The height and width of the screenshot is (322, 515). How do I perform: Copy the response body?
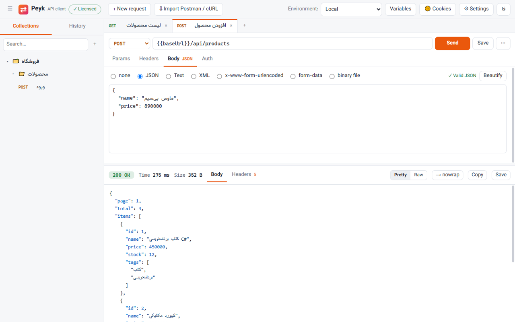click(x=477, y=175)
